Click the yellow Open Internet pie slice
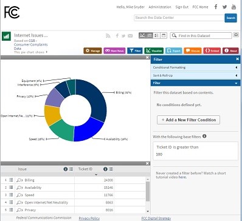The width and height of the screenshot is (242, 221). (52, 115)
